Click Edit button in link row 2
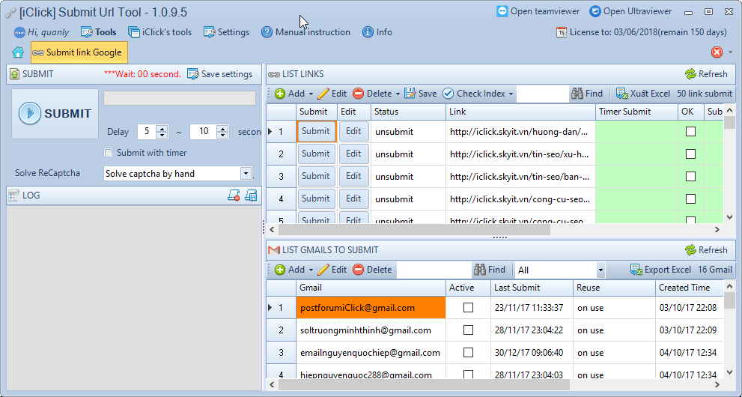This screenshot has width=742, height=397. tap(353, 154)
